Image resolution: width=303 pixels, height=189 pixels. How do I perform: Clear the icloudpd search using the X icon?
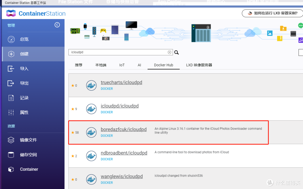(169, 52)
